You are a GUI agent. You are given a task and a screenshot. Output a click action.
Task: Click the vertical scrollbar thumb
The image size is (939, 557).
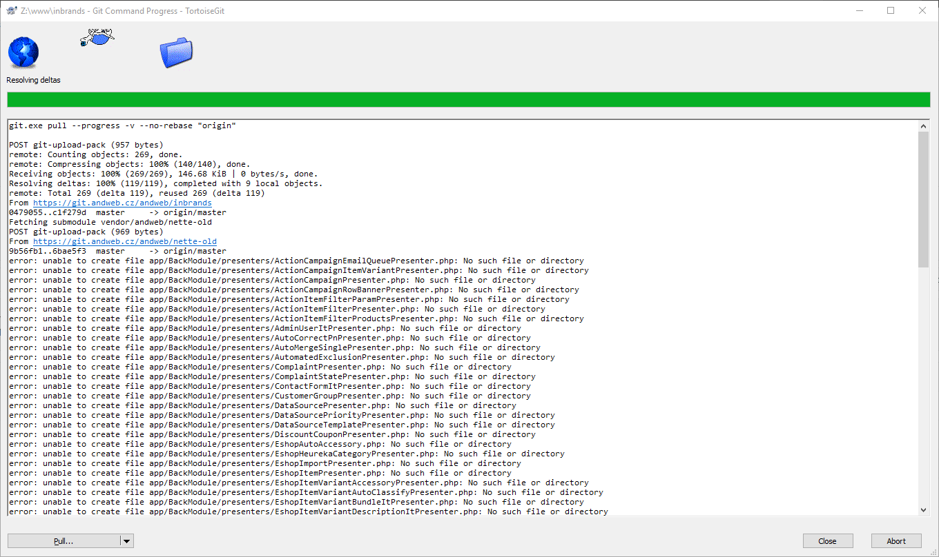[x=925, y=199]
